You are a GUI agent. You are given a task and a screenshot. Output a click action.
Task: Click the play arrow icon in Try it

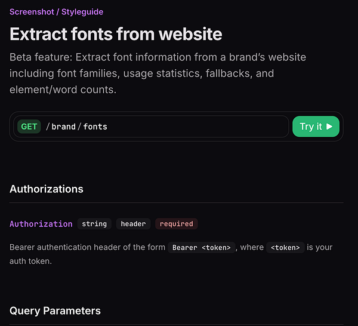tap(329, 127)
